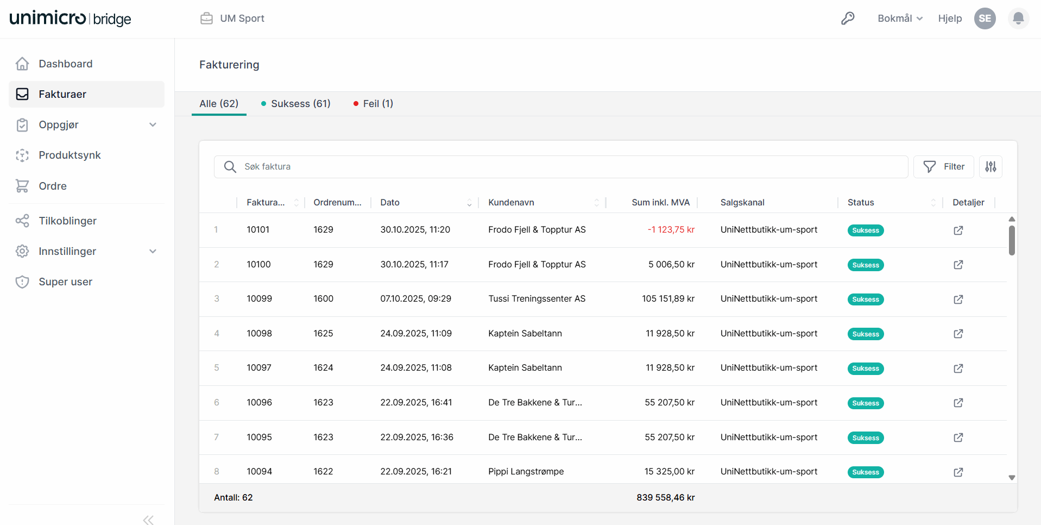Screen dimensions: 1041x525
Task: Click the SE user avatar
Action: (x=985, y=18)
